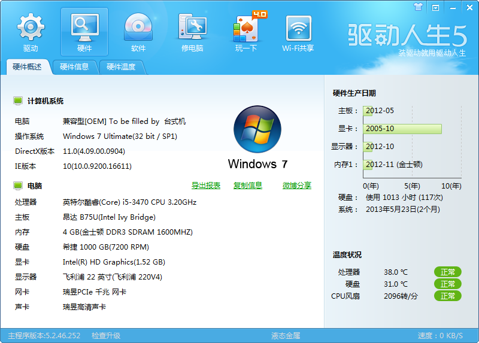
Task: Click the 38.0 ℃ processor temperature
Action: click(396, 272)
